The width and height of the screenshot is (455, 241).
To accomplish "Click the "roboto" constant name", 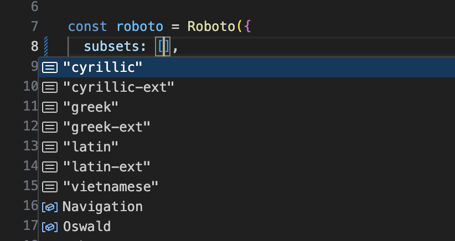I will [x=140, y=27].
